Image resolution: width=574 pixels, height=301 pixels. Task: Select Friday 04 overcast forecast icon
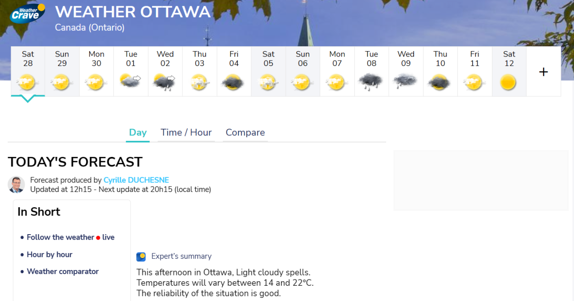(234, 83)
